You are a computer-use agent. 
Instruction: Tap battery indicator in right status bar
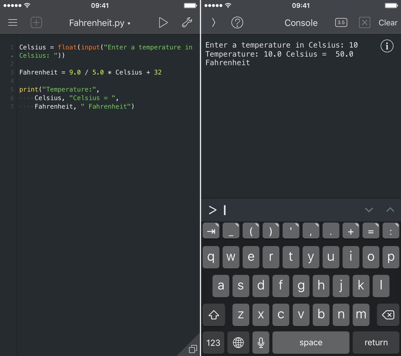click(392, 5)
